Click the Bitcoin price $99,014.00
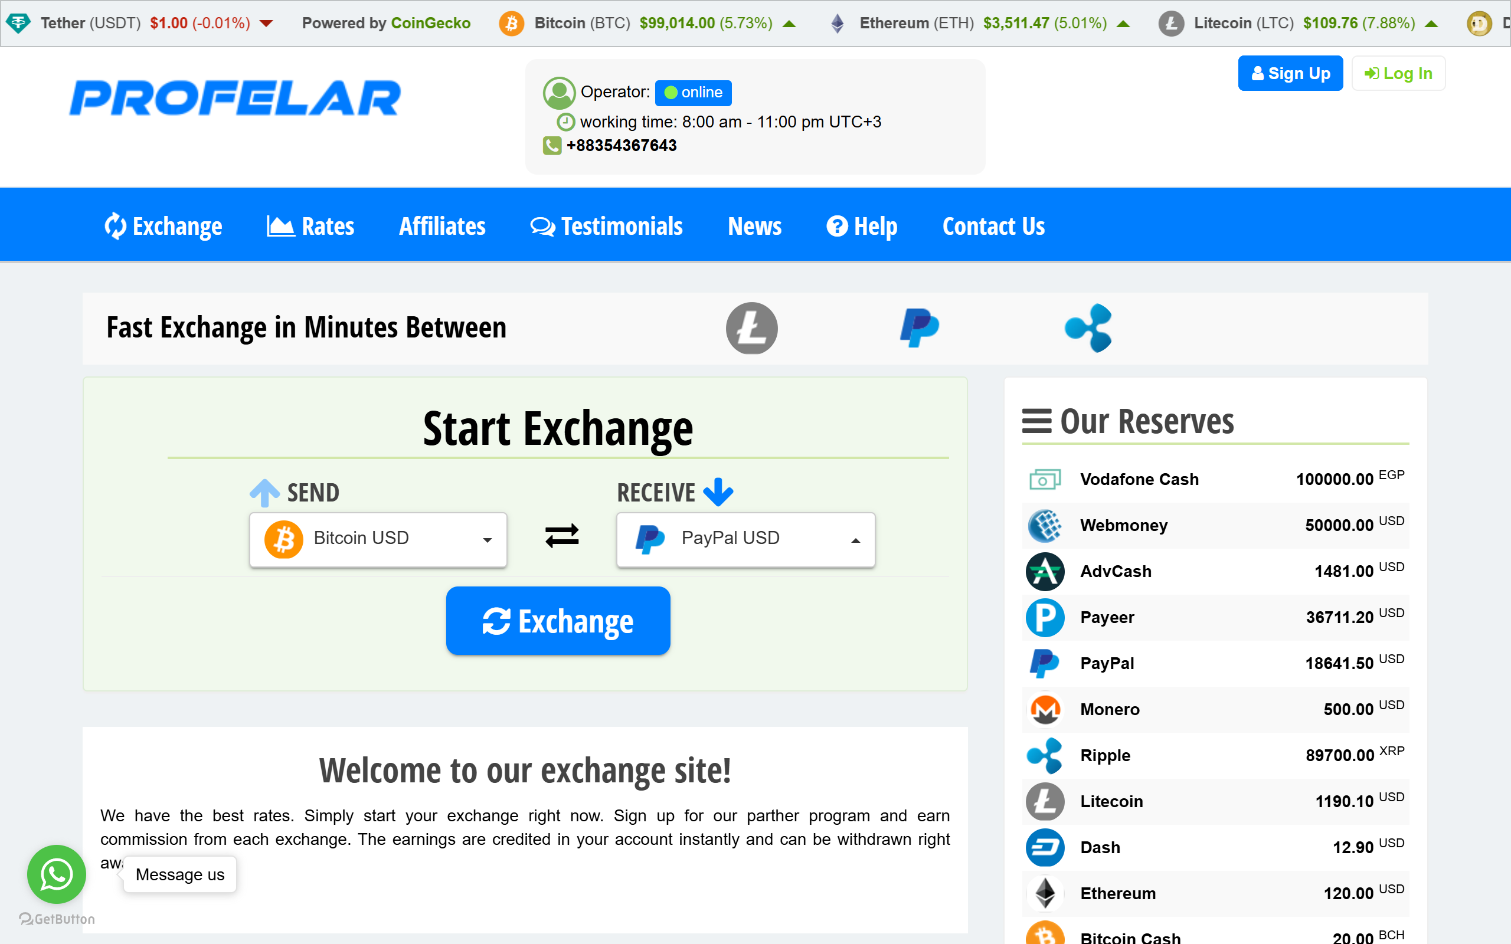Image resolution: width=1511 pixels, height=944 pixels. [677, 23]
